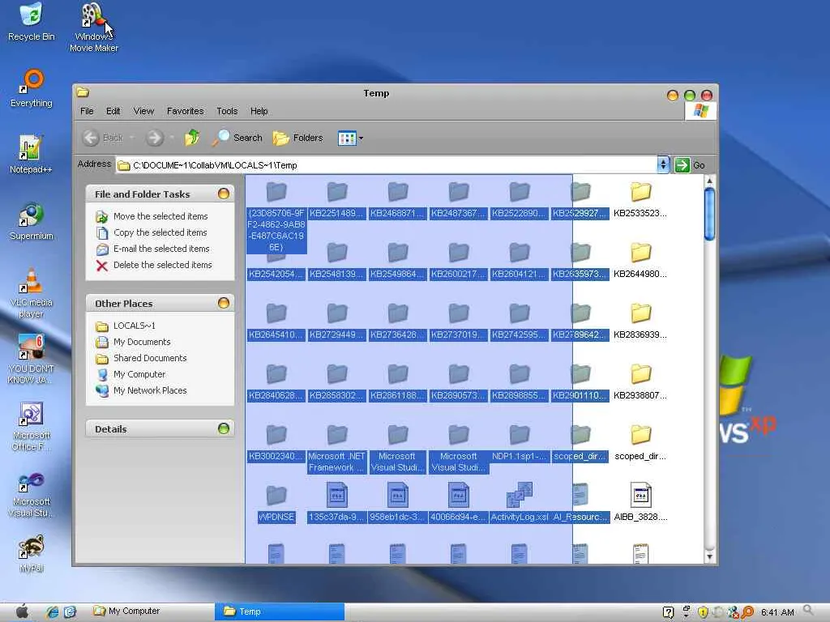
Task: Select the KB2644980... folder
Action: 640,262
